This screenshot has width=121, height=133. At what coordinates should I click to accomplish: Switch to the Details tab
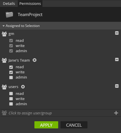pos(9,3)
